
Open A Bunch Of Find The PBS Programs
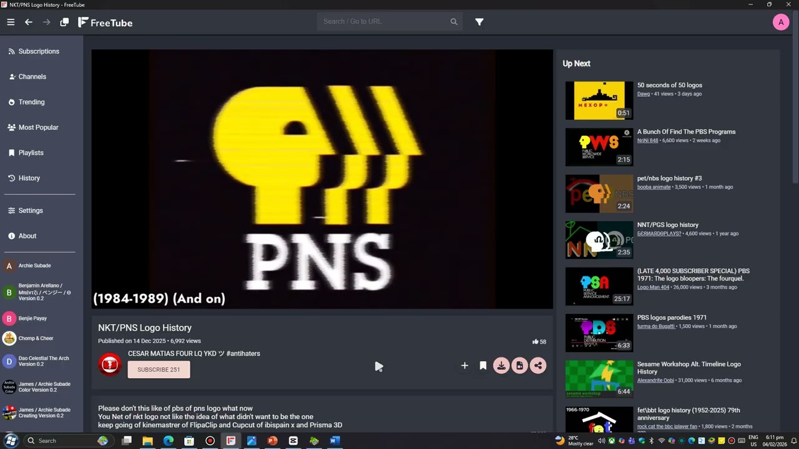(x=686, y=132)
